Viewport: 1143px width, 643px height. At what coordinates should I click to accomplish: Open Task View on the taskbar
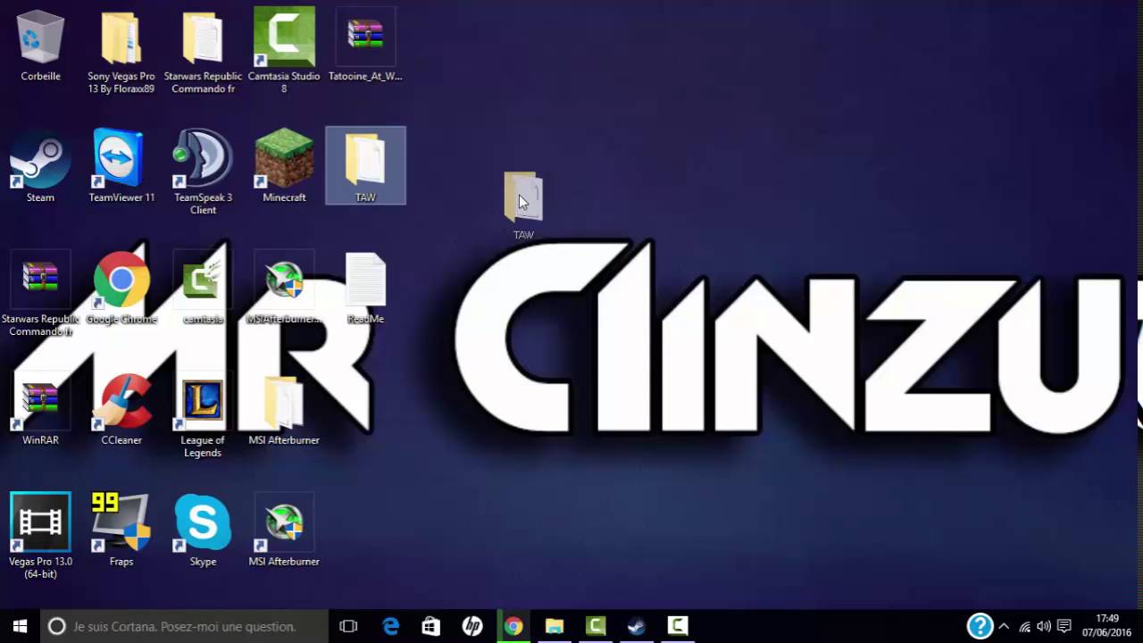[348, 626]
